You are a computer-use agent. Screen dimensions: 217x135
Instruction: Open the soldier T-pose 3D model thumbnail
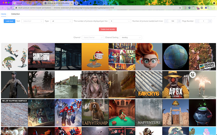click(x=14, y=85)
